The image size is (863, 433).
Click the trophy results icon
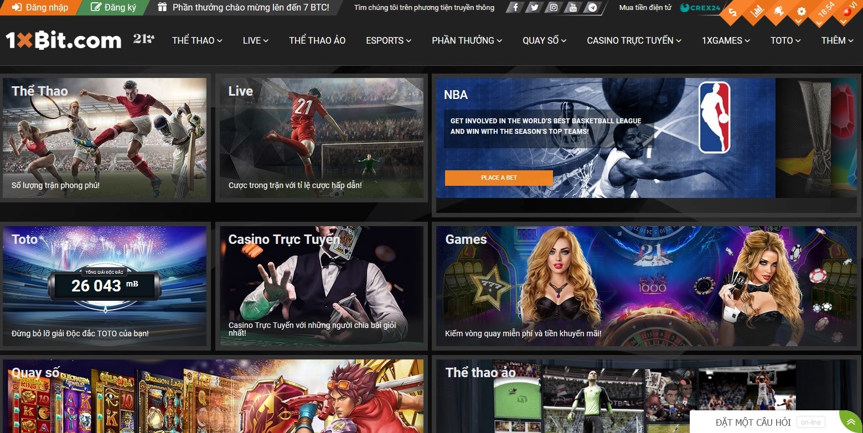tap(778, 12)
